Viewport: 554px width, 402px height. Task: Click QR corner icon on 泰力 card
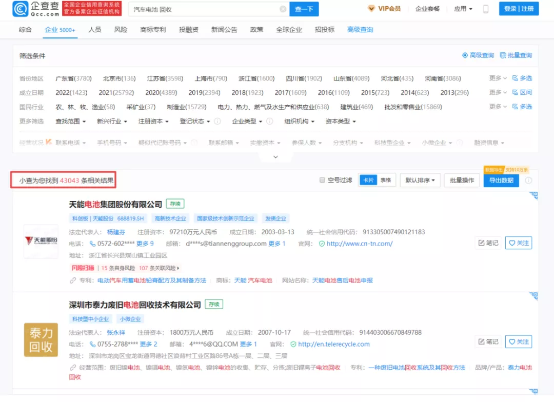[x=533, y=296]
